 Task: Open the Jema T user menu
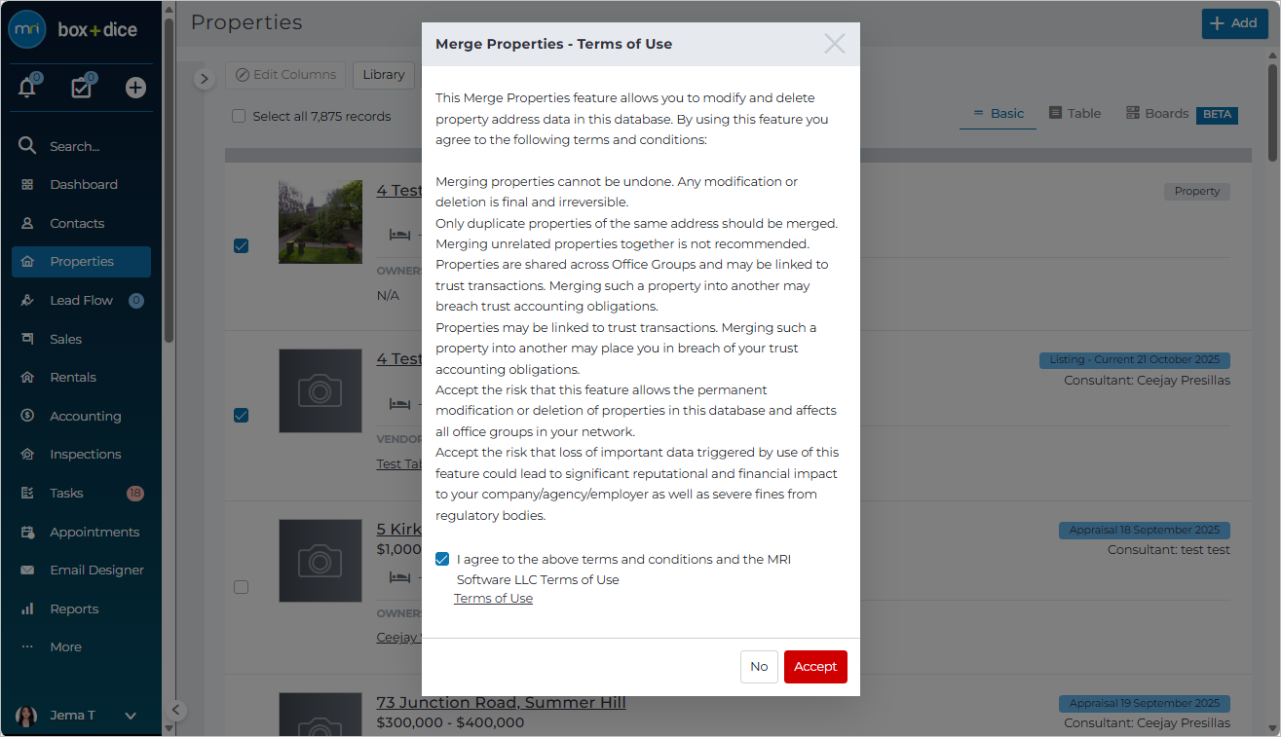point(77,716)
